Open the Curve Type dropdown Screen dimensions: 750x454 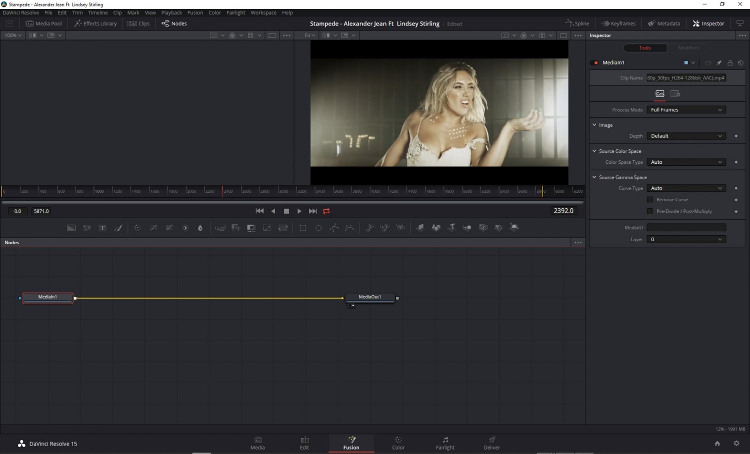(x=686, y=188)
